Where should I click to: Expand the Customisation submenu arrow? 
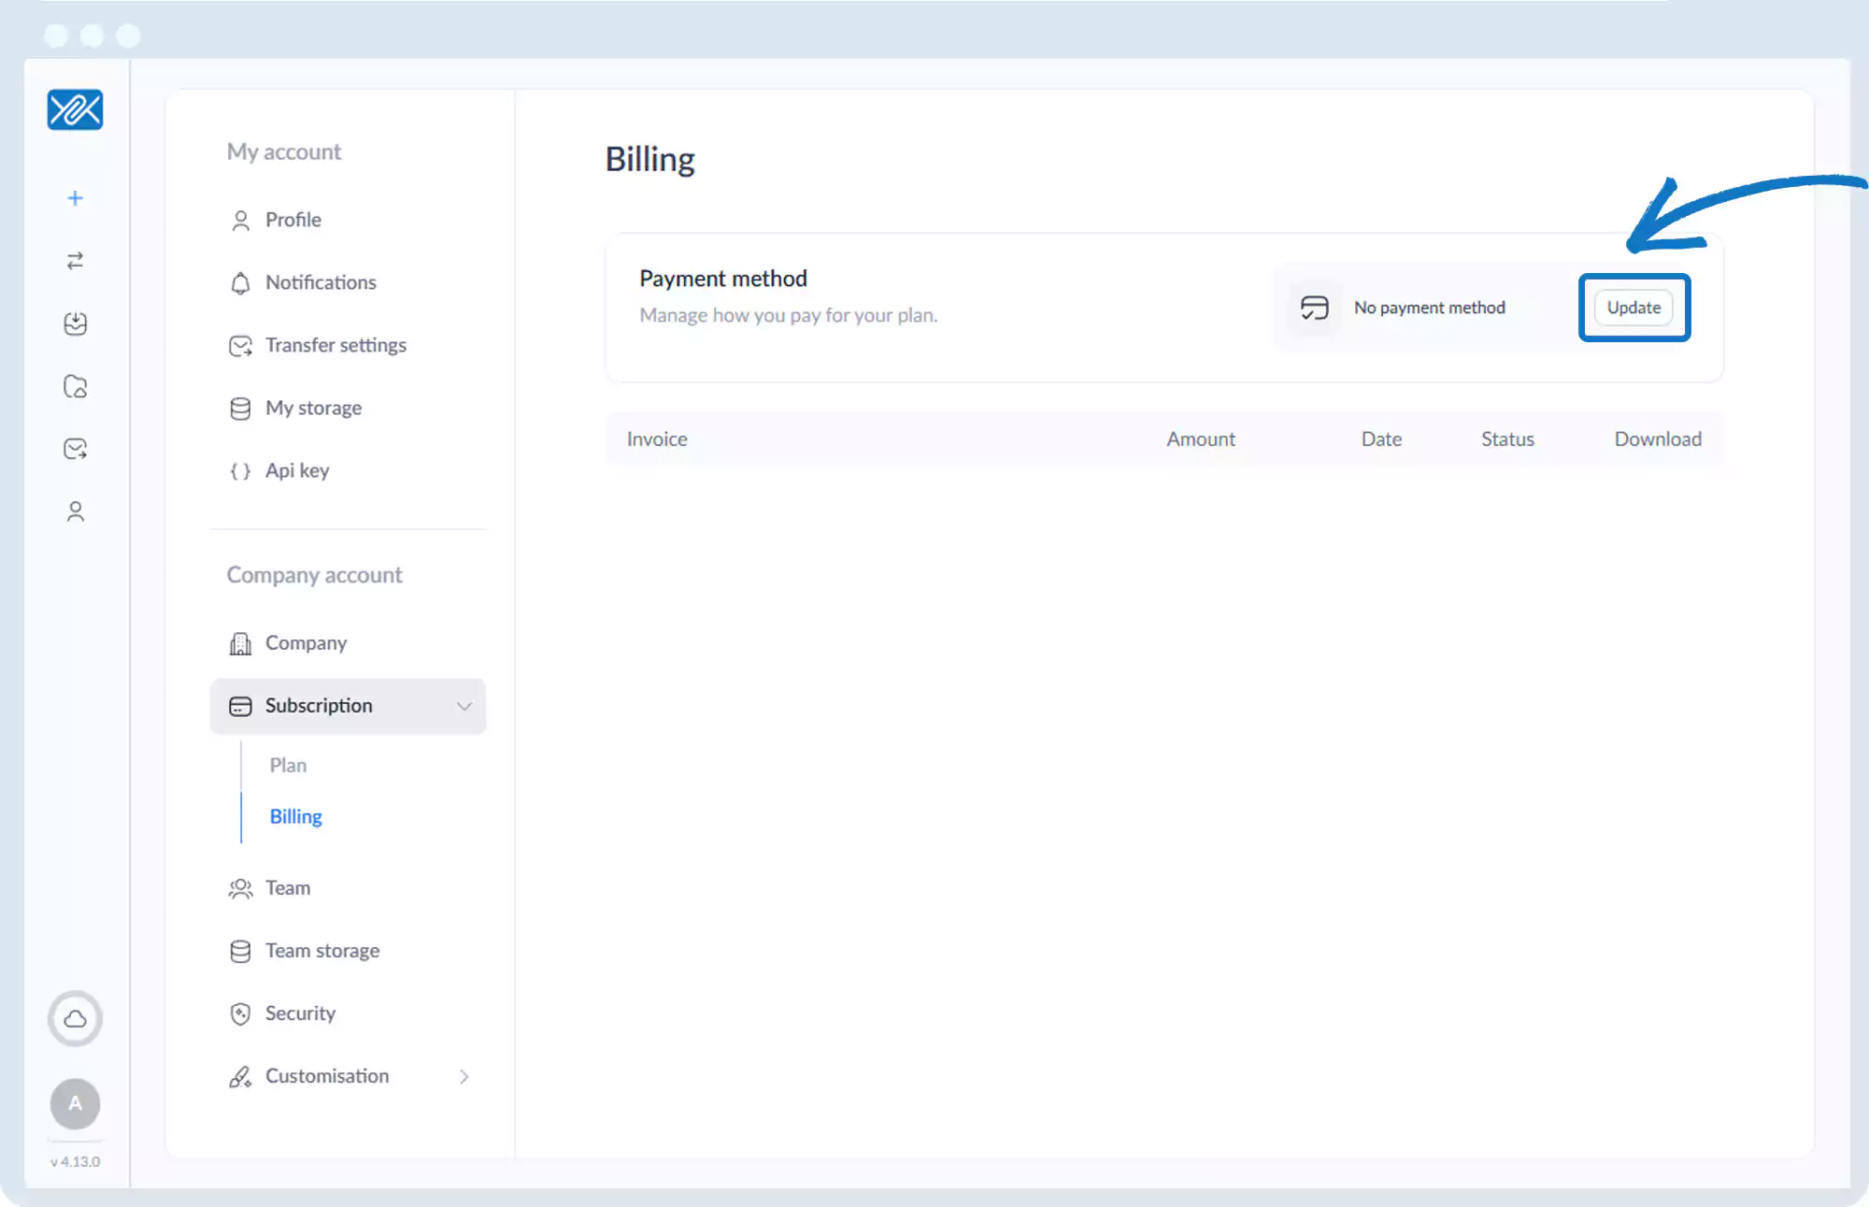[464, 1076]
